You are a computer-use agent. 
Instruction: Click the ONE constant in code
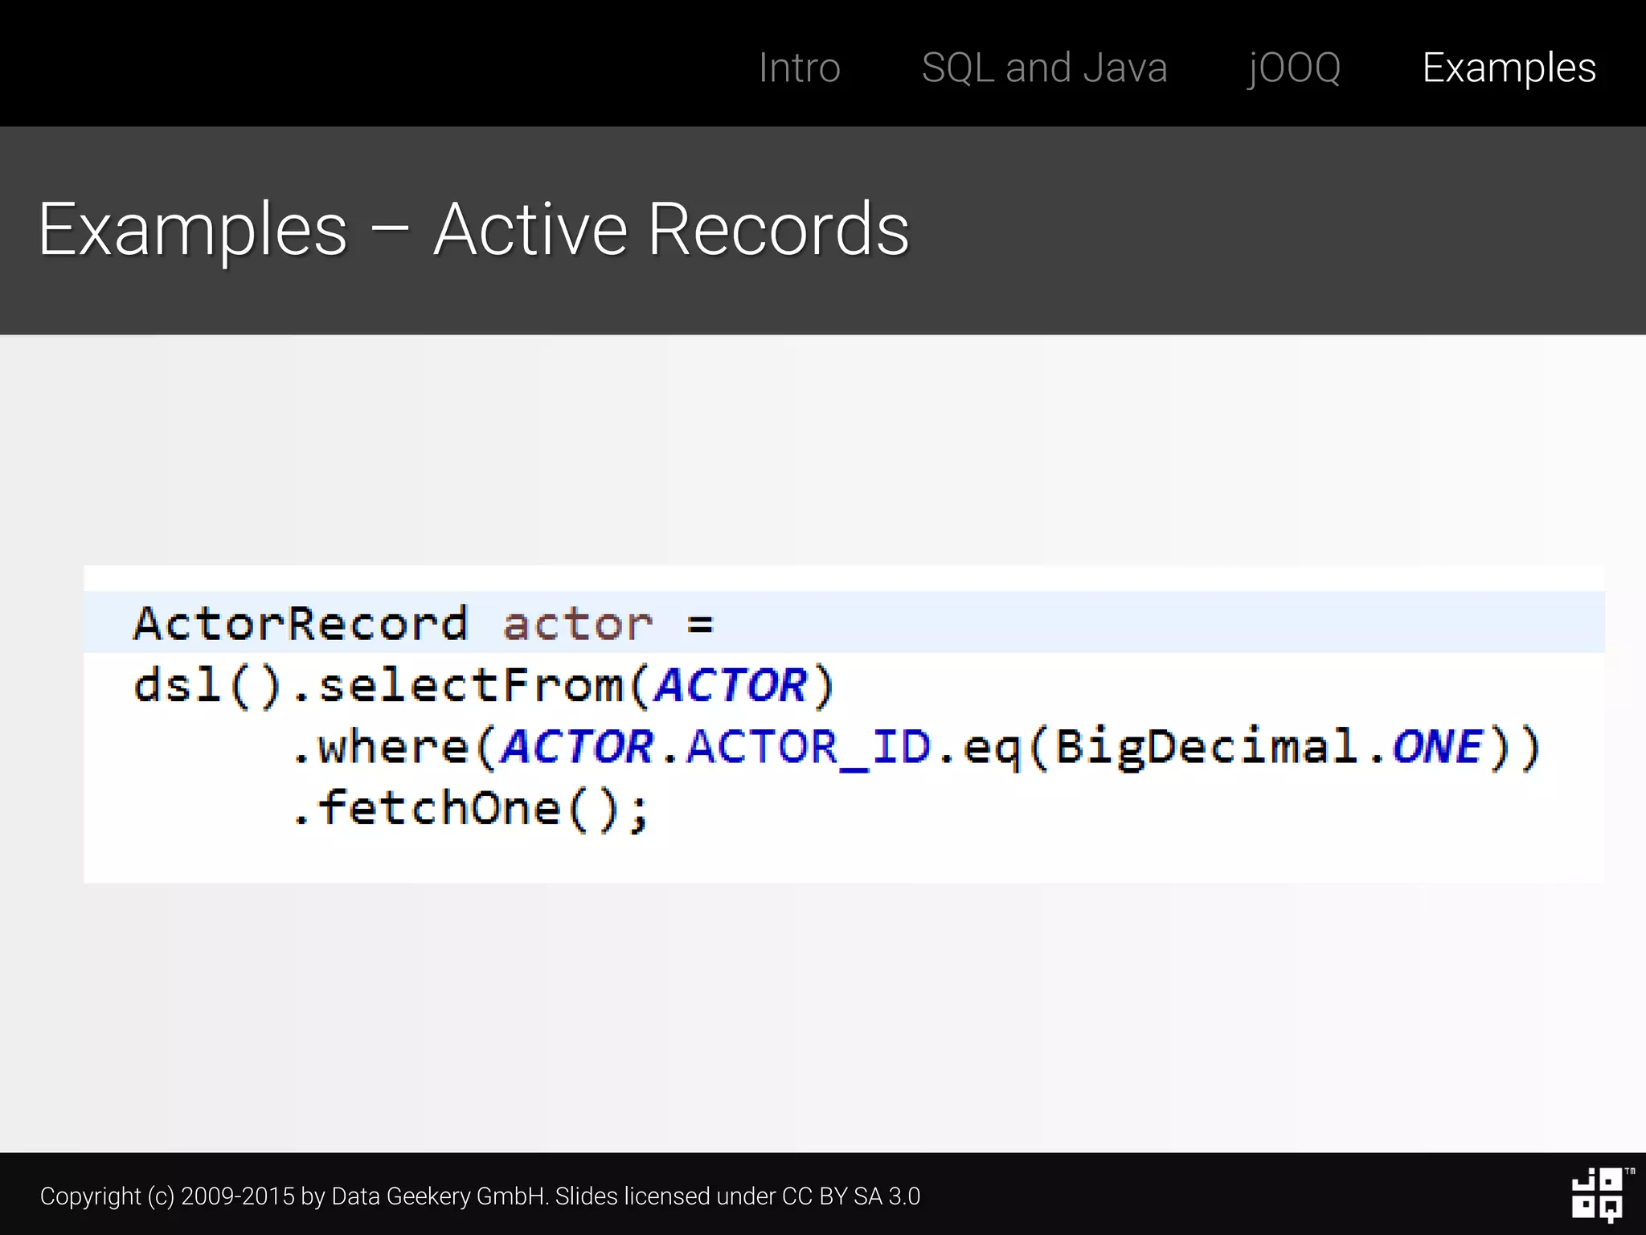pyautogui.click(x=1437, y=747)
